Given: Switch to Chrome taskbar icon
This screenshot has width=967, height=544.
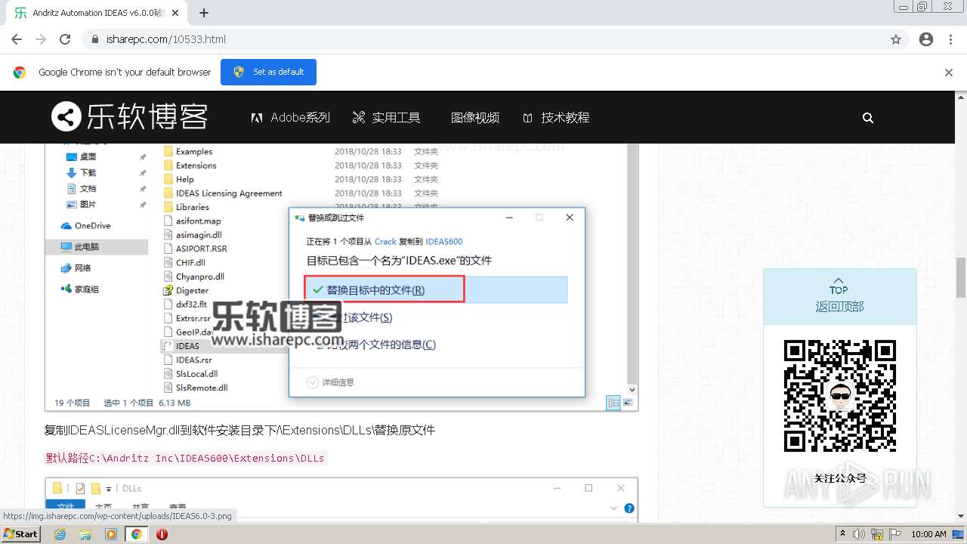Looking at the screenshot, I should (137, 534).
